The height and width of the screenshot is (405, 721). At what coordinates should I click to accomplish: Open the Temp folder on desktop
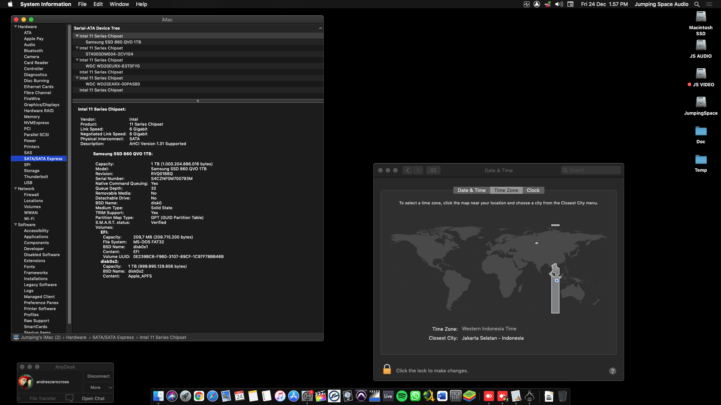point(700,160)
